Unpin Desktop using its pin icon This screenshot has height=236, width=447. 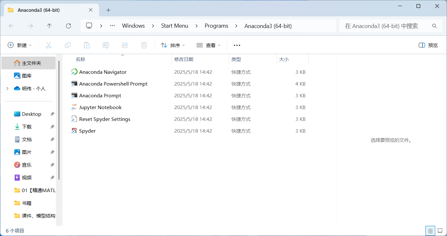pos(52,114)
